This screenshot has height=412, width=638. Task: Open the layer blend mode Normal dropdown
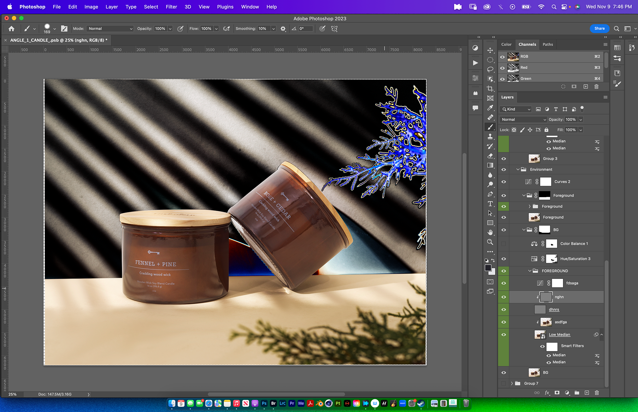[x=523, y=120]
